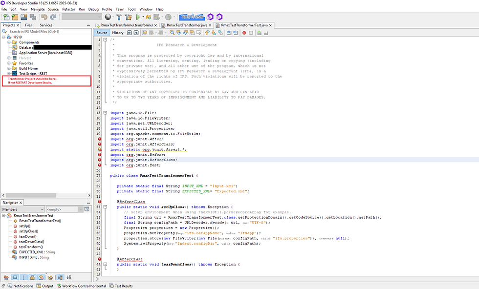Click the New File toolbar icon

[6, 17]
